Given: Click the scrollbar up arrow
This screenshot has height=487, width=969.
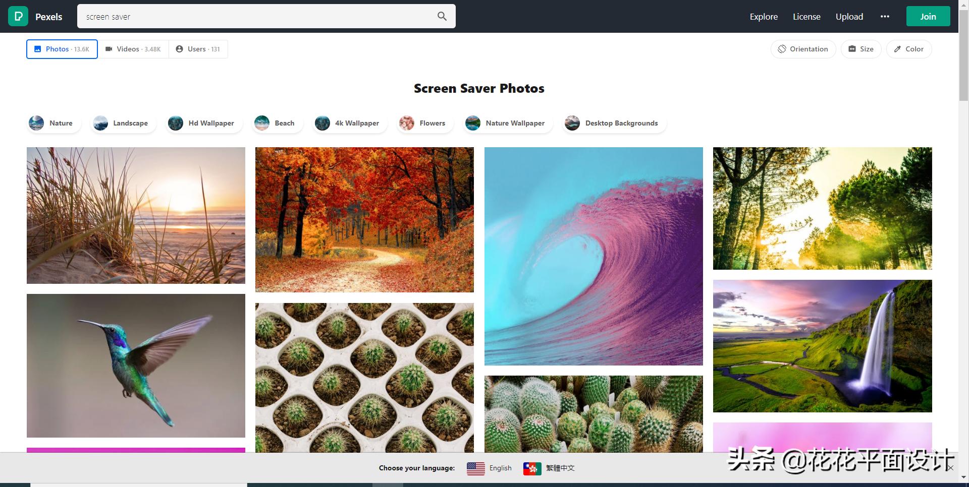Looking at the screenshot, I should pos(963,4).
